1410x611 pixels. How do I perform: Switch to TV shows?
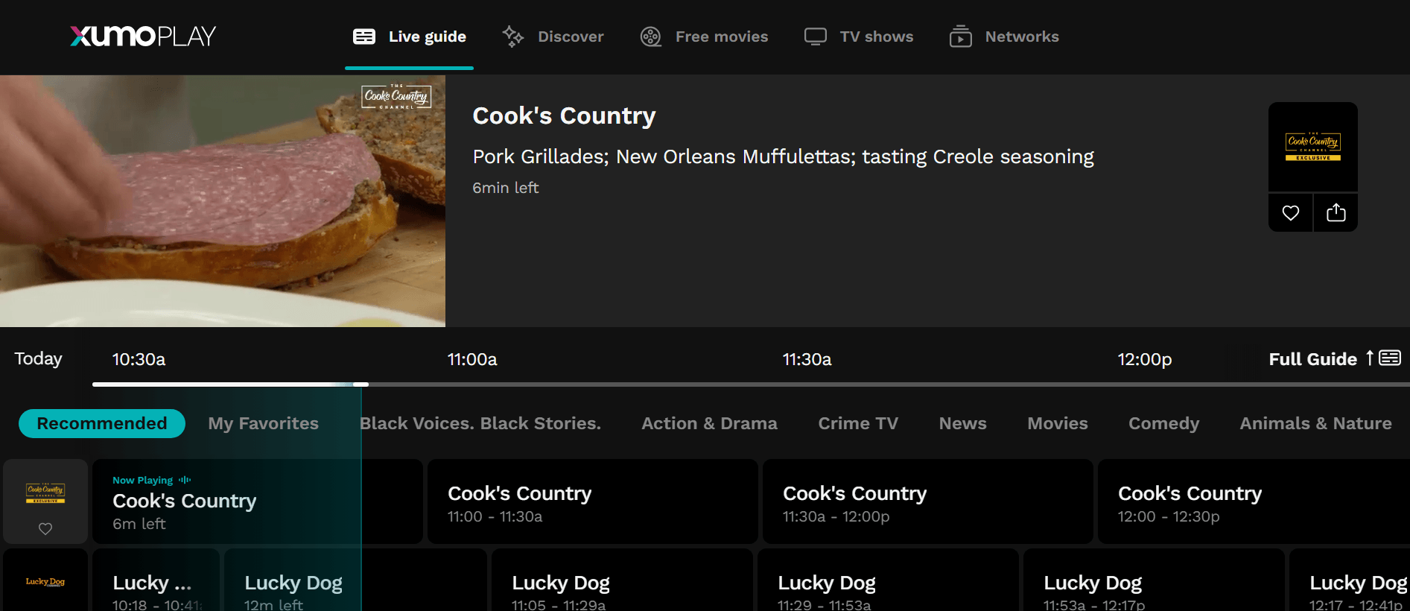pyautogui.click(x=859, y=37)
